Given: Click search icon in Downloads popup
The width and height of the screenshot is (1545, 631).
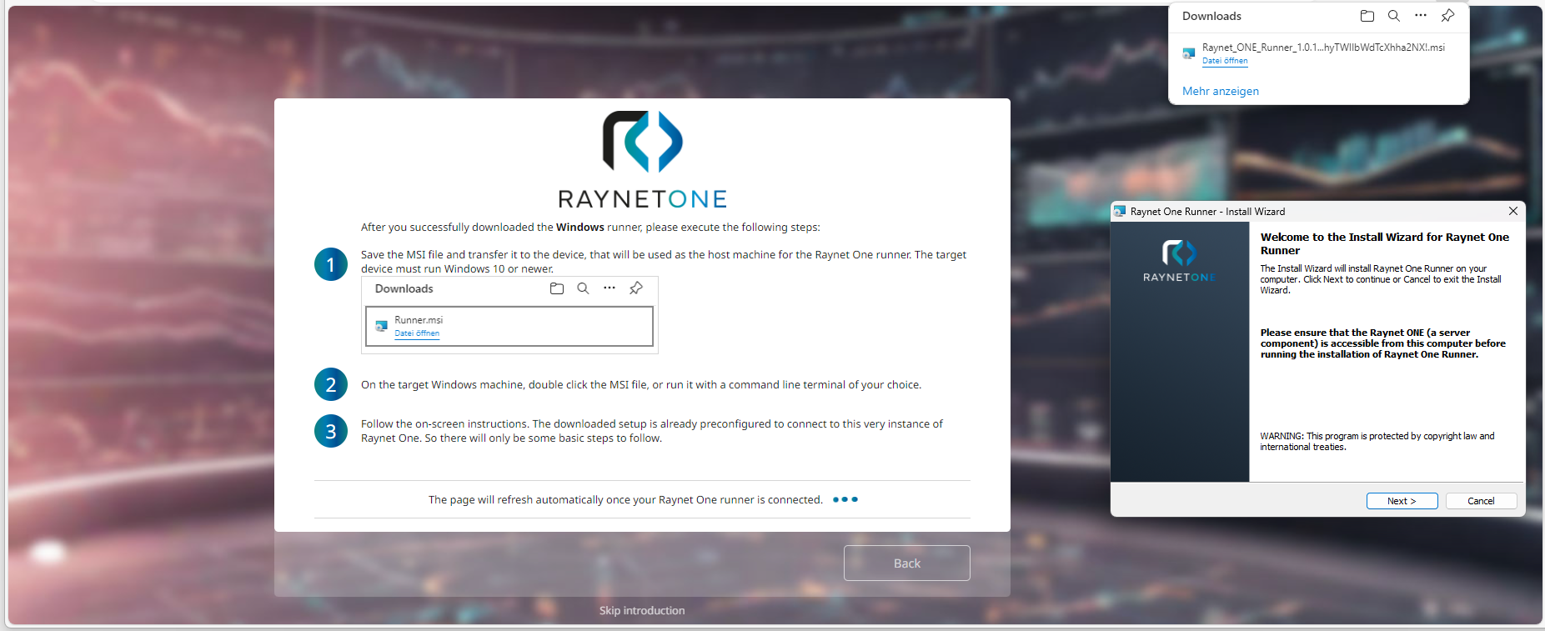Looking at the screenshot, I should tap(1393, 16).
